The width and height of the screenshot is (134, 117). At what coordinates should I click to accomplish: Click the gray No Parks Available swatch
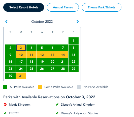79,87
